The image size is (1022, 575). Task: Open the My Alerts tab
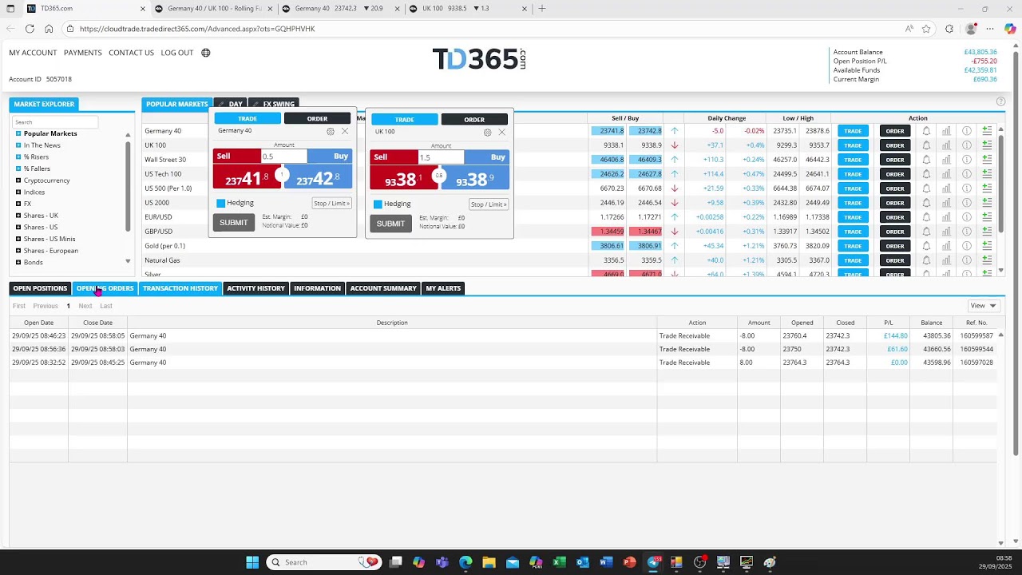pyautogui.click(x=443, y=288)
